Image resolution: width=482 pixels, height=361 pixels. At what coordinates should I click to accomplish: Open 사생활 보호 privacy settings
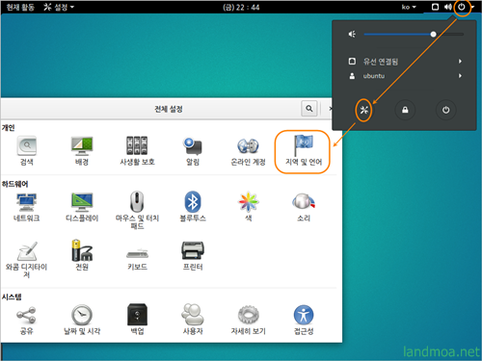pyautogui.click(x=137, y=151)
